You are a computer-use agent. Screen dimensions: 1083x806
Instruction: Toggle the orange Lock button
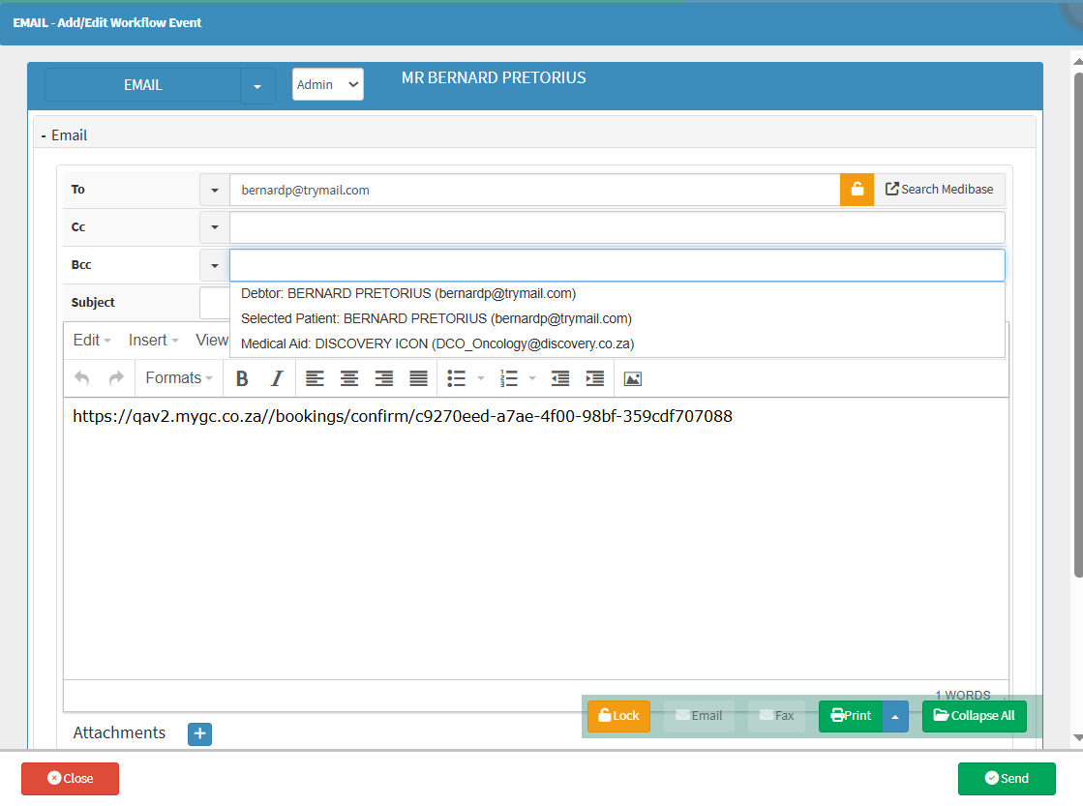click(618, 716)
